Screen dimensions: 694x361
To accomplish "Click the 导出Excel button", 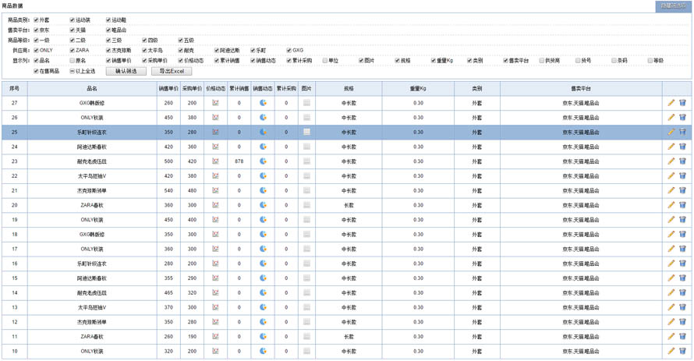I will (171, 71).
